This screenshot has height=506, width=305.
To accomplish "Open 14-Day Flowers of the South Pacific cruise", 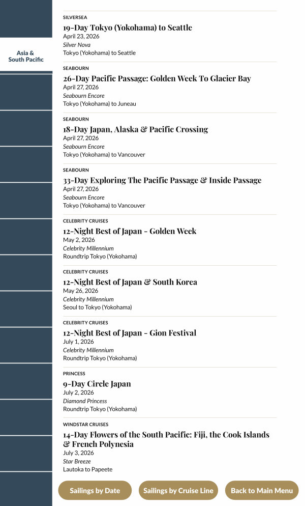I will click(x=166, y=439).
